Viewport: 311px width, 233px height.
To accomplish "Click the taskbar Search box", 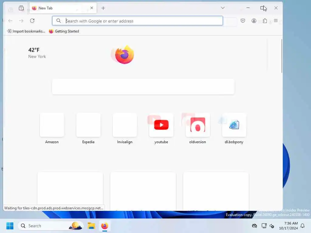I will click(x=51, y=226).
